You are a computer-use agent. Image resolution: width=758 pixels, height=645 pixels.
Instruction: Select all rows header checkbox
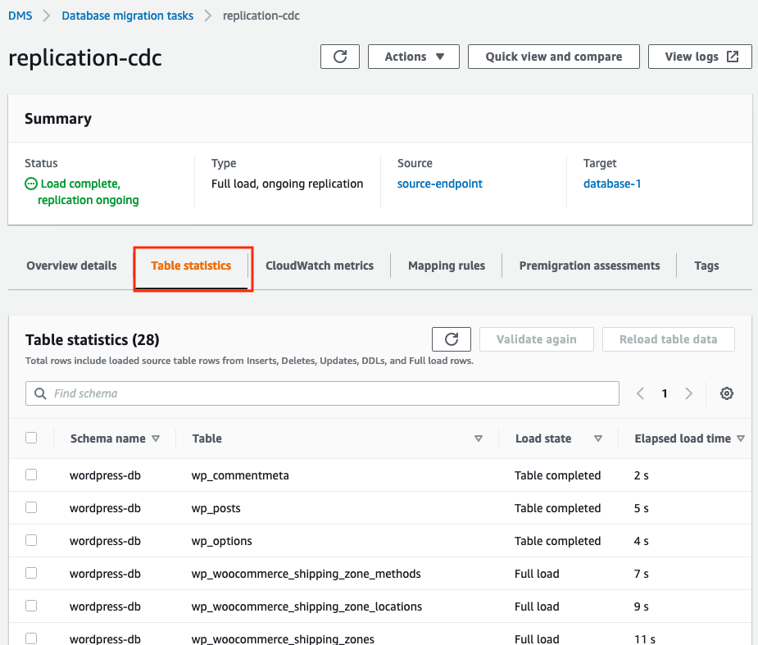pos(31,438)
